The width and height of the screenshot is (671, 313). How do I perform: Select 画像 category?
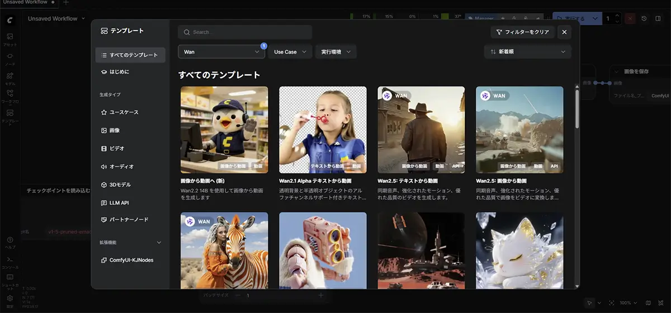(x=130, y=130)
